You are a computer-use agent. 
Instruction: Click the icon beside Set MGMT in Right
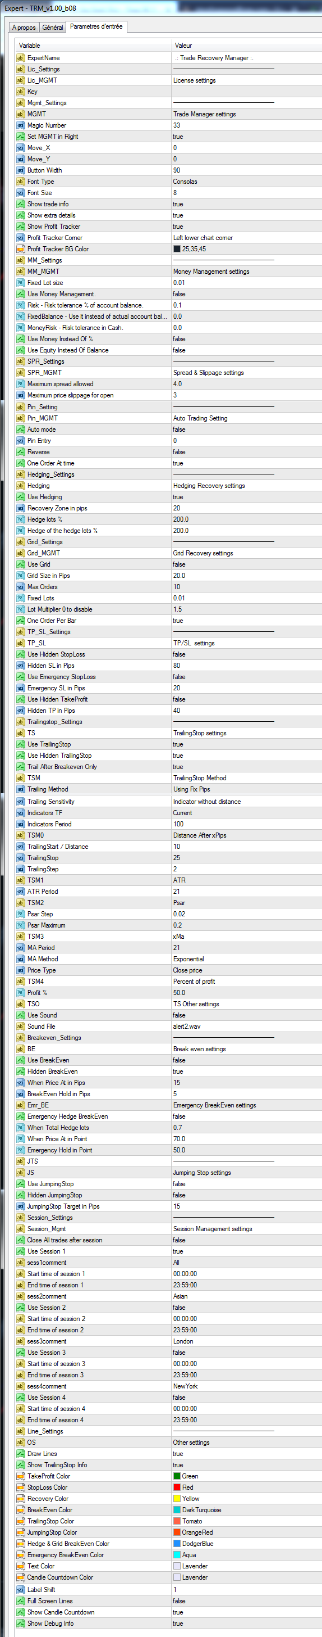20,137
